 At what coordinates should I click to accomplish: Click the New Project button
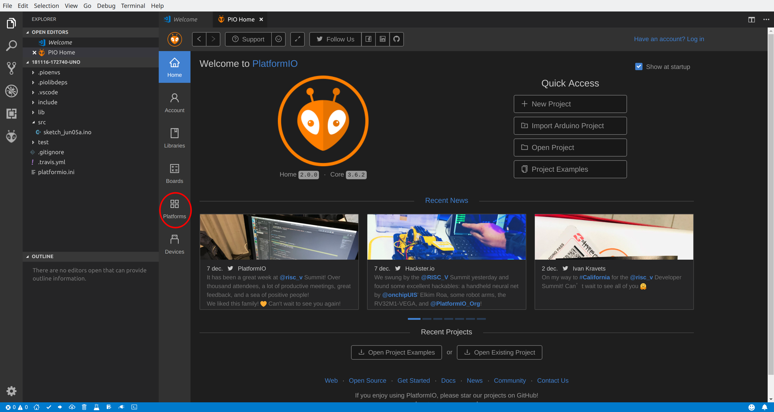click(x=570, y=104)
